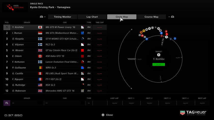This screenshot has height=120, width=214.
Task: Click the Kyoto Driving Park logo
Action: coord(15,7)
